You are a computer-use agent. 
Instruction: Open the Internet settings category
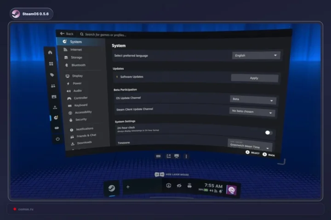(x=76, y=49)
